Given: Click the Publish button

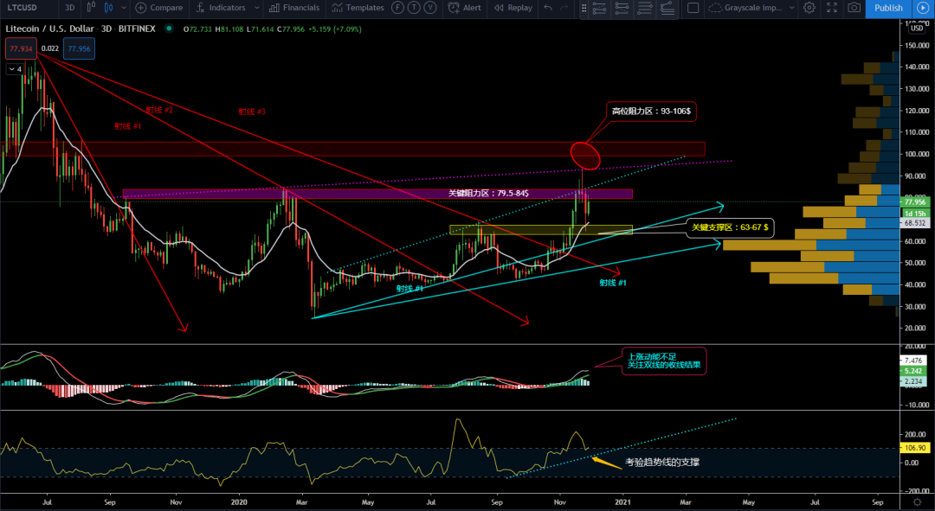Looking at the screenshot, I should (888, 8).
